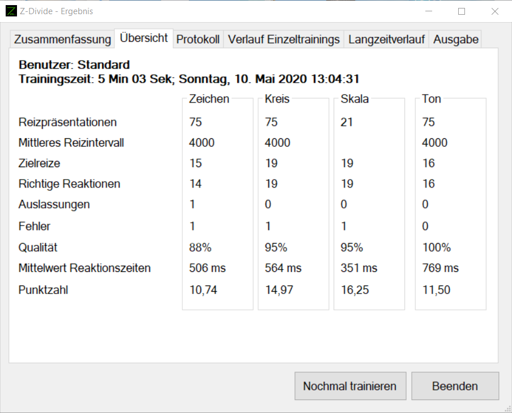Click the Zeichen column header
Viewport: 512px width, 413px height.
click(x=209, y=99)
